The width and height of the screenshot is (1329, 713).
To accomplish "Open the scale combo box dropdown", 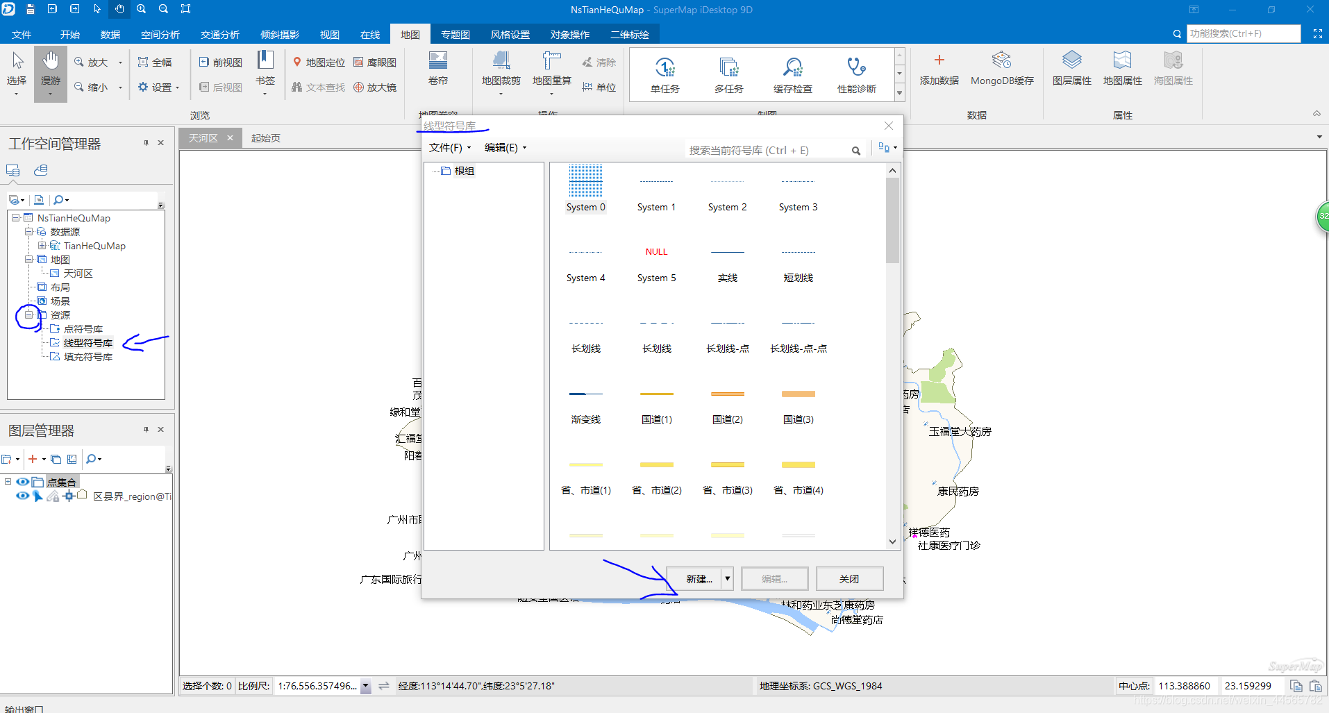I will coord(366,686).
